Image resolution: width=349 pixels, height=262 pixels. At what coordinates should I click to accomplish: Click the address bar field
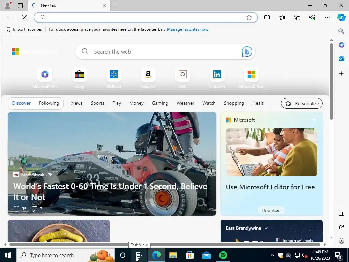pyautogui.click(x=146, y=17)
